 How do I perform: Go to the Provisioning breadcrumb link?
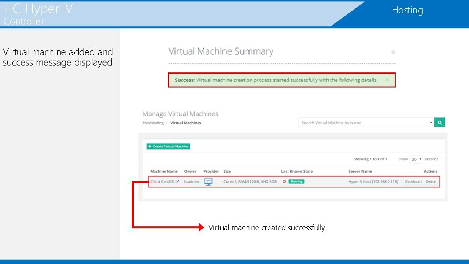(153, 123)
